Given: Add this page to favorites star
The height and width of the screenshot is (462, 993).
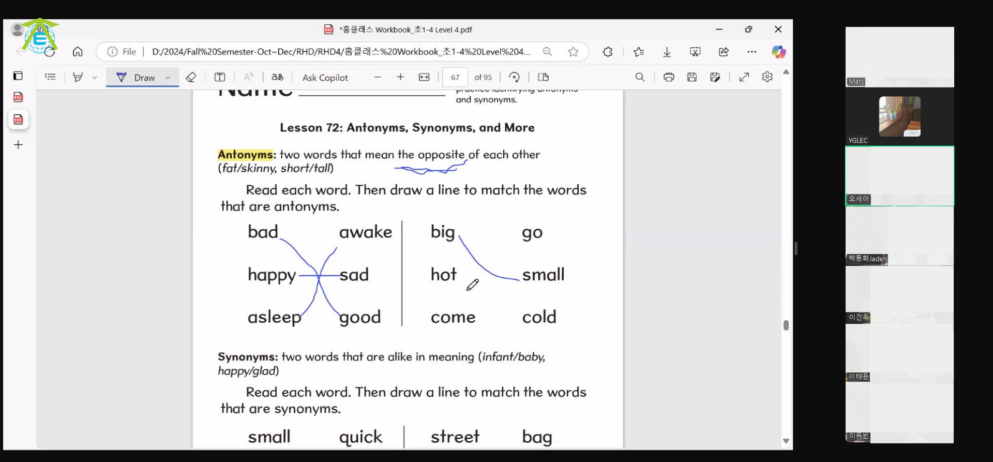Looking at the screenshot, I should [x=573, y=52].
